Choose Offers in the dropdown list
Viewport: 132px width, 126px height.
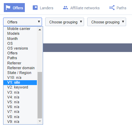(x=20, y=53)
